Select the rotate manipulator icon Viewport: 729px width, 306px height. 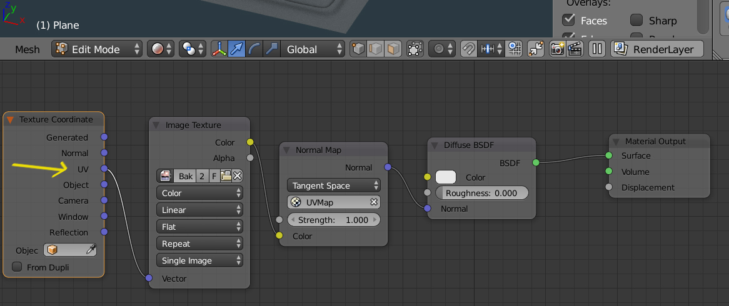click(254, 49)
